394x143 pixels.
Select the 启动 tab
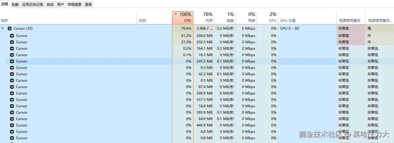(x=50, y=5)
